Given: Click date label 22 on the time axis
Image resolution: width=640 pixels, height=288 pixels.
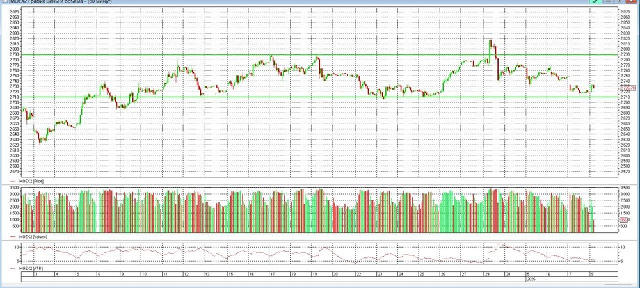Looking at the screenshot, I should 358,275.
